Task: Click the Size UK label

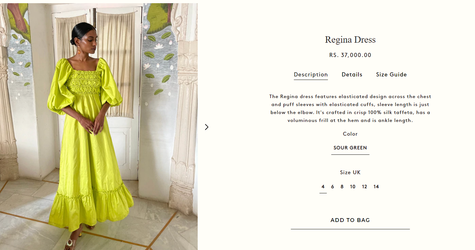Action: click(350, 172)
